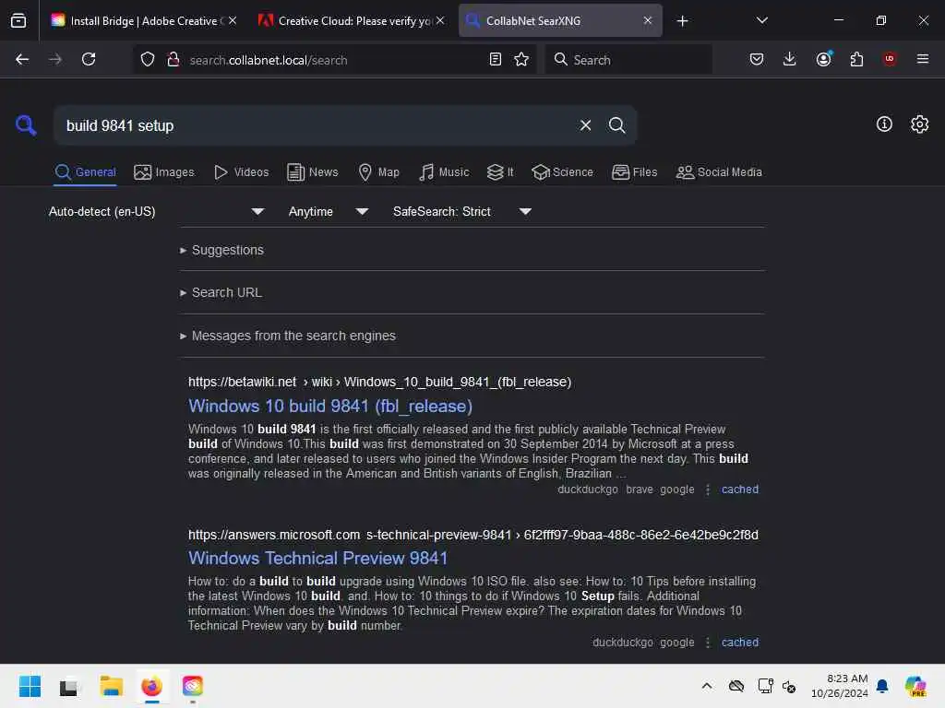
Task: Open the About info icon
Action: [883, 124]
